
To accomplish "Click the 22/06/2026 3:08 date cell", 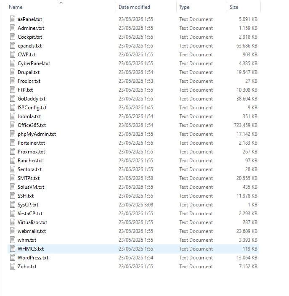I will pyautogui.click(x=136, y=204).
